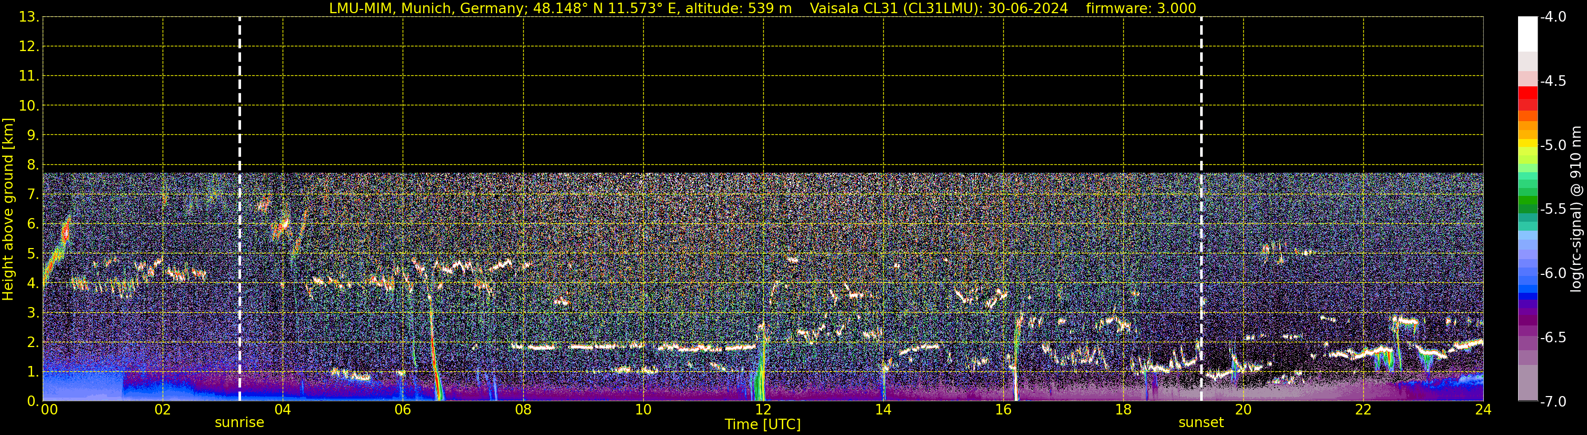1587x435 pixels.
Task: Click the time axis tick '14'
Action: [x=883, y=410]
